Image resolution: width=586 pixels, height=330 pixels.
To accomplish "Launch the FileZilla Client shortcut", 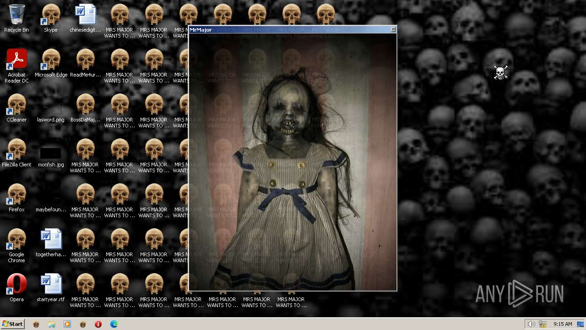I will point(16,153).
